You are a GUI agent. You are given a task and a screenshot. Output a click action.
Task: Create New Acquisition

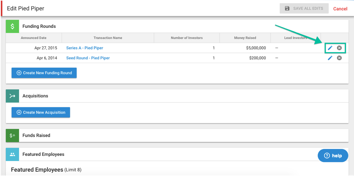click(x=41, y=112)
